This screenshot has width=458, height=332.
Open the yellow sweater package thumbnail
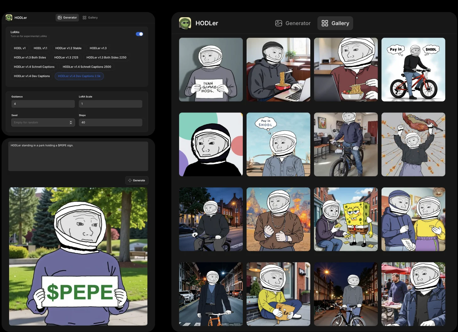coord(278,294)
